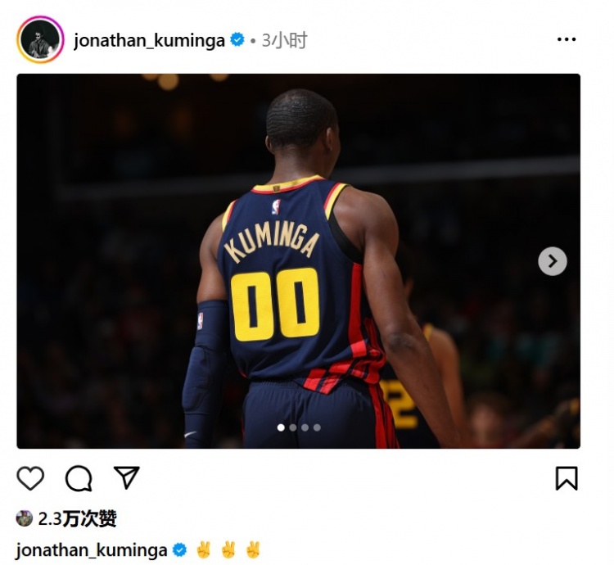Jump to fourth carousel dot
The image size is (614, 565).
click(317, 427)
